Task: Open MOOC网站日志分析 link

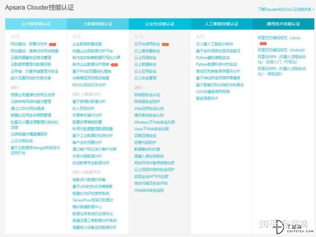Action: pos(89,85)
